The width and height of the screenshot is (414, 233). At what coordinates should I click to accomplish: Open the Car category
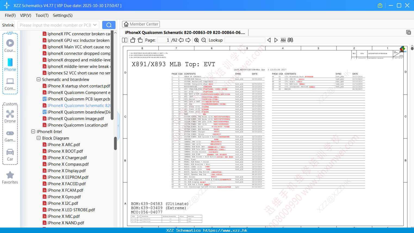[10, 155]
